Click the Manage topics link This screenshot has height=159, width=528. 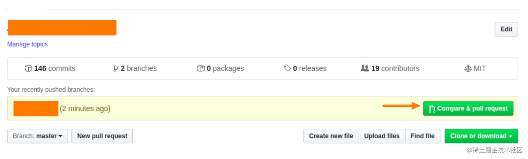pyautogui.click(x=28, y=44)
